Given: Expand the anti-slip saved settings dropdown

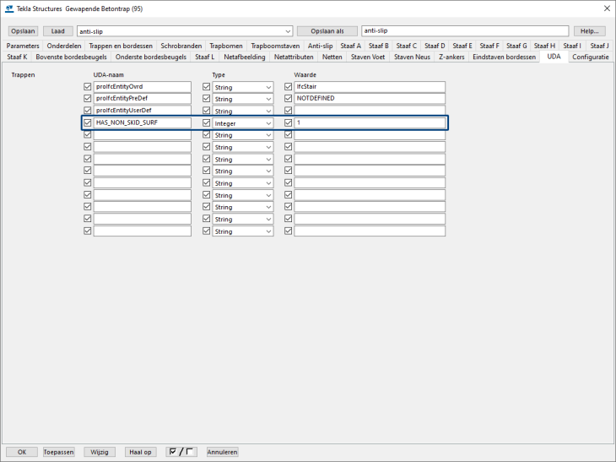Looking at the screenshot, I should tap(287, 31).
